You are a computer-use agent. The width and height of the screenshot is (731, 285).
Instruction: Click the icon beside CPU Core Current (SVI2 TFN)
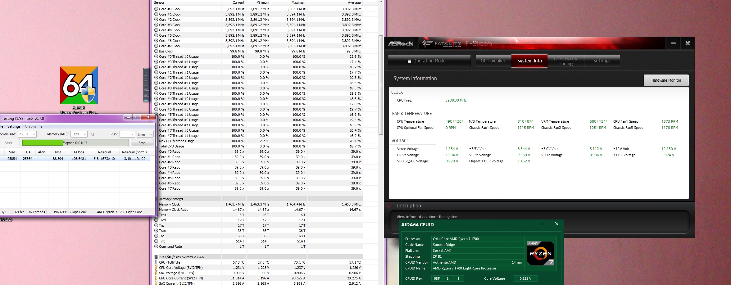156,278
